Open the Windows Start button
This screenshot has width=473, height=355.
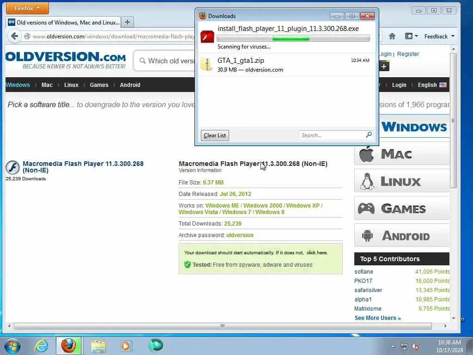12,346
